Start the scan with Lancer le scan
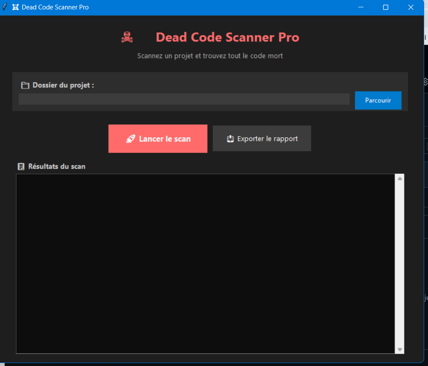 (x=158, y=139)
